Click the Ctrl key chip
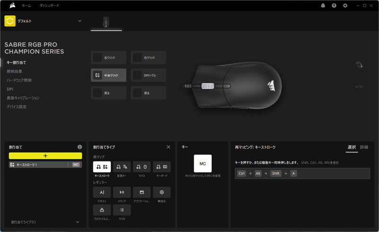Screen dimensions: 379x232 242,173
